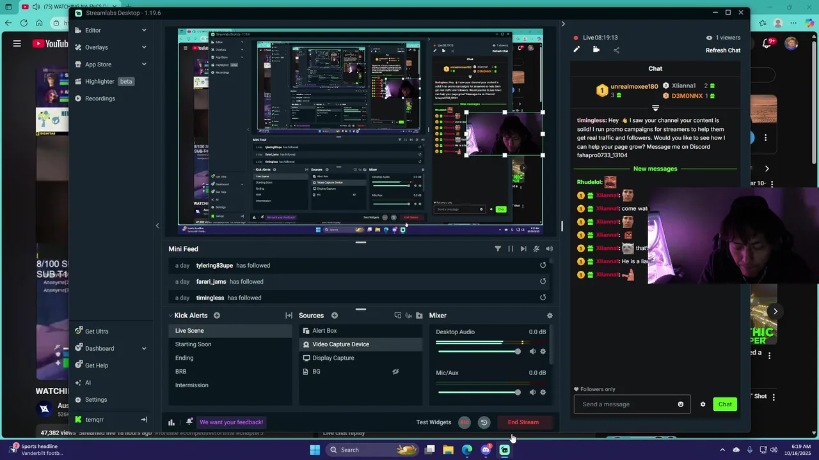Click the replay buffer button
This screenshot has width=819, height=460.
[484, 422]
